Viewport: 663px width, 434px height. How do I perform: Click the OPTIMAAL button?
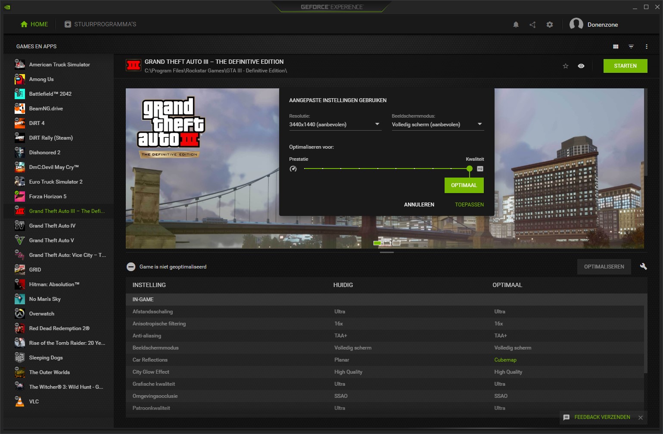[x=464, y=185]
